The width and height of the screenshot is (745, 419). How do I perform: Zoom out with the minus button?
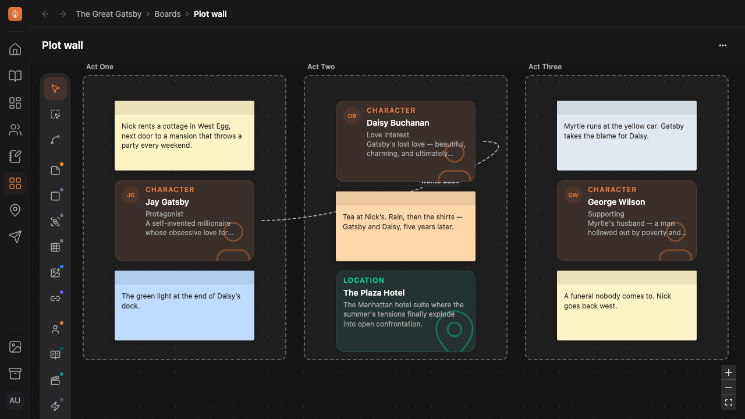[x=729, y=388]
